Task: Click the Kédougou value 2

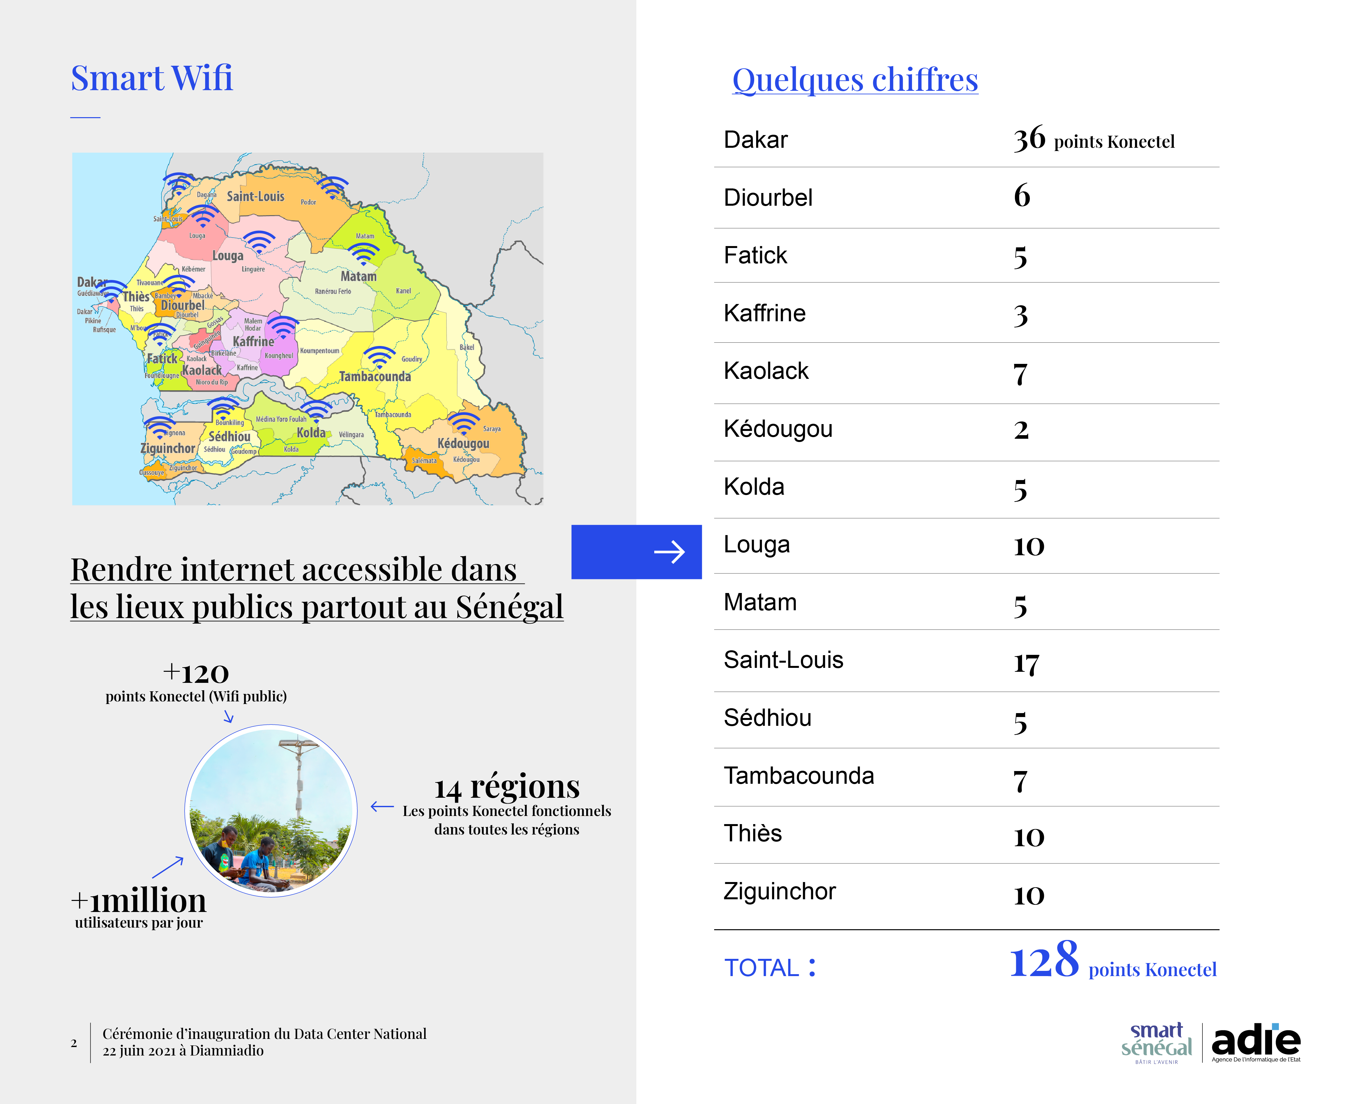Action: point(1021,431)
